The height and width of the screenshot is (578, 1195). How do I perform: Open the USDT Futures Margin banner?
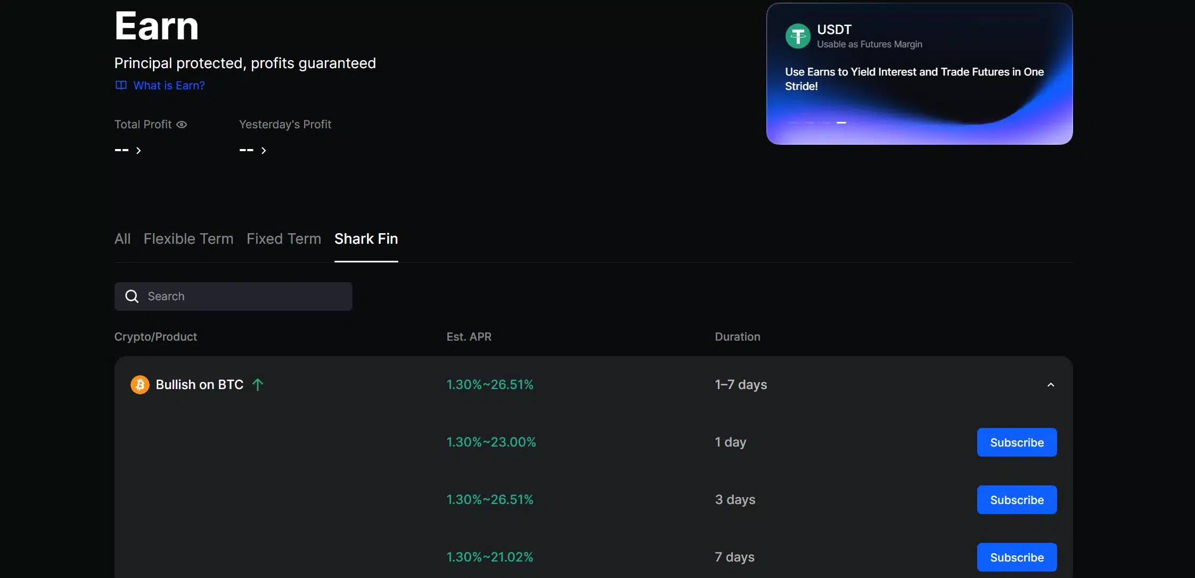[x=919, y=75]
